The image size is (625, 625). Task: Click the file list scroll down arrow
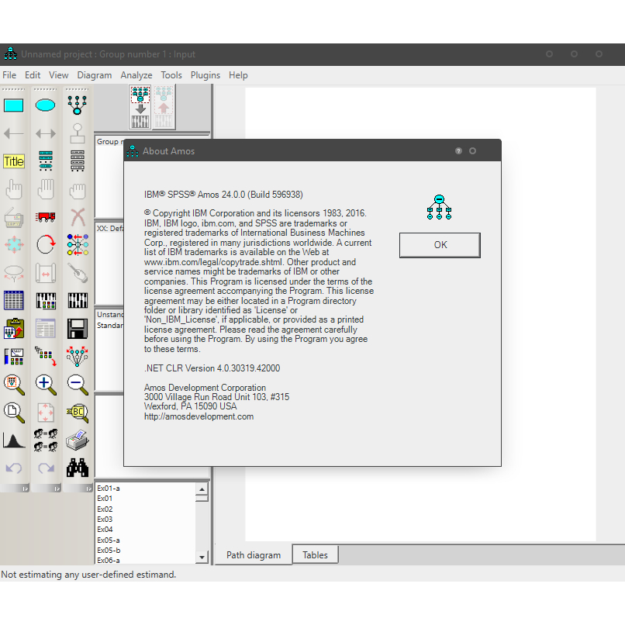pyautogui.click(x=202, y=557)
